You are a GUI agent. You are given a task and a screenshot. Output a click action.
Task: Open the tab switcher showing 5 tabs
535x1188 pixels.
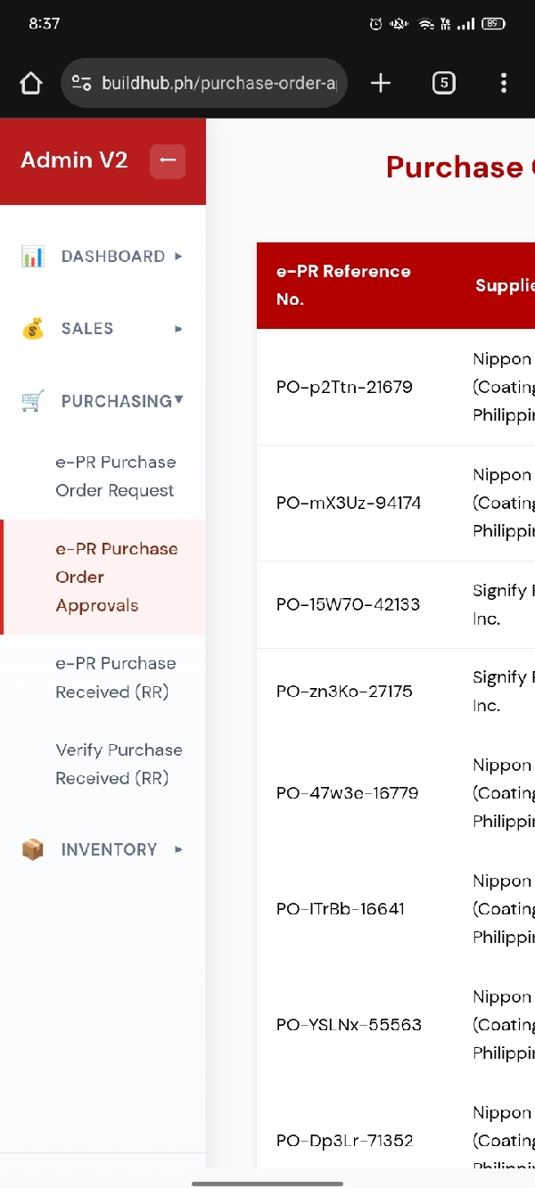coord(443,84)
